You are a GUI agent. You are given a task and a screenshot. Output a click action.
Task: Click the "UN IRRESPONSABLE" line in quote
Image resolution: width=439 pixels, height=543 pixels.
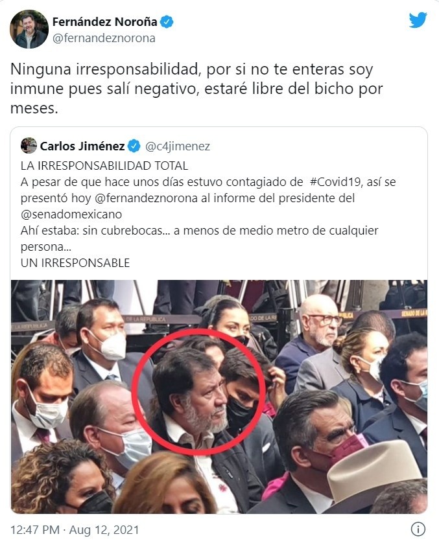click(75, 263)
